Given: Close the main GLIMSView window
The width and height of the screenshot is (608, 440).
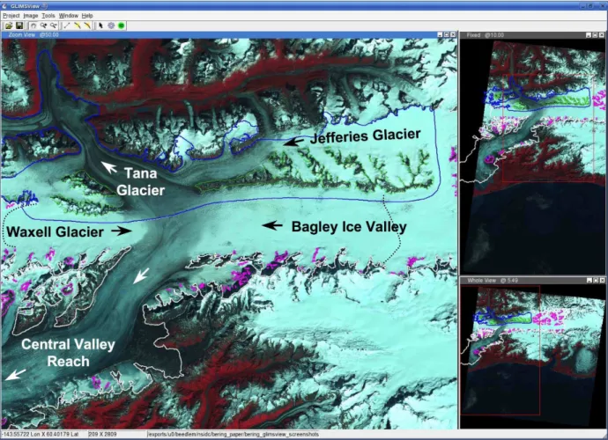Looking at the screenshot, I should (602, 6).
